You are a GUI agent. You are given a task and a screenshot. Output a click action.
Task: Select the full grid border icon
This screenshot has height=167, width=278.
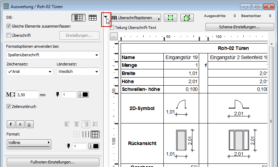(x=94, y=134)
